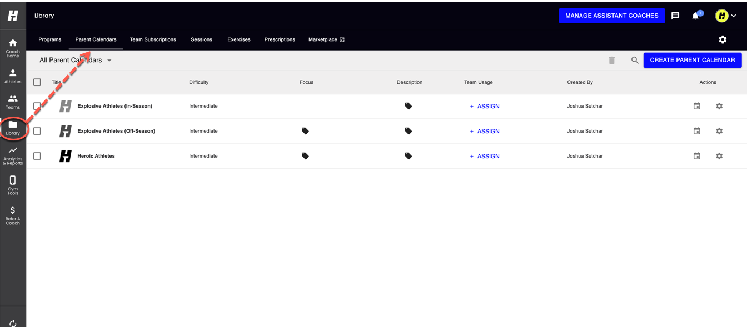Open Explosive Athletes (In-Season) title
The height and width of the screenshot is (327, 747).
pyautogui.click(x=114, y=106)
